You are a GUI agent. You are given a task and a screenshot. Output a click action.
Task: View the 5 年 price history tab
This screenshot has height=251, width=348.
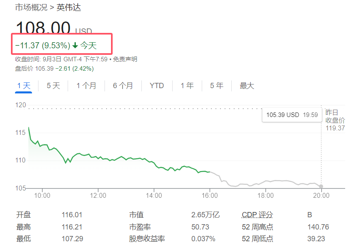217,86
